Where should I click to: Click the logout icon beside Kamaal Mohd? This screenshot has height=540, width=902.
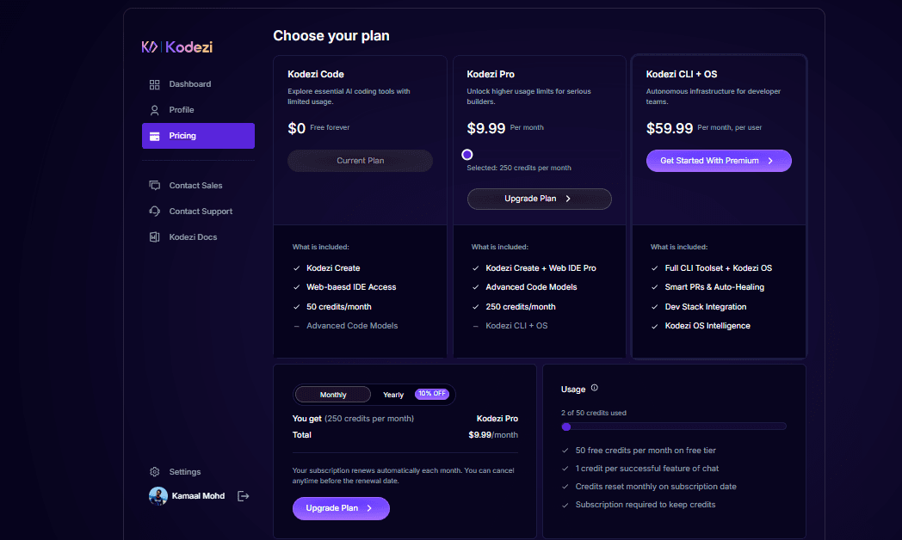click(x=243, y=495)
